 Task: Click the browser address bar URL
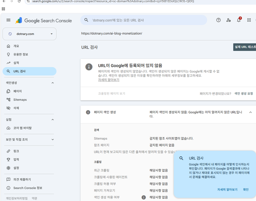click(x=113, y=1)
